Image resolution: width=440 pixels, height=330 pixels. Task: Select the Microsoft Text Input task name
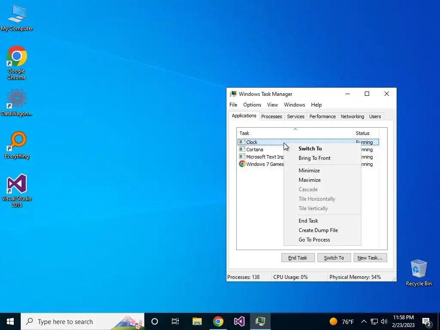265,157
